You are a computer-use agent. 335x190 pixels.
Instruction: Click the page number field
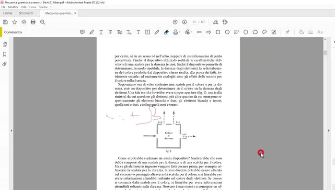pos(194,22)
